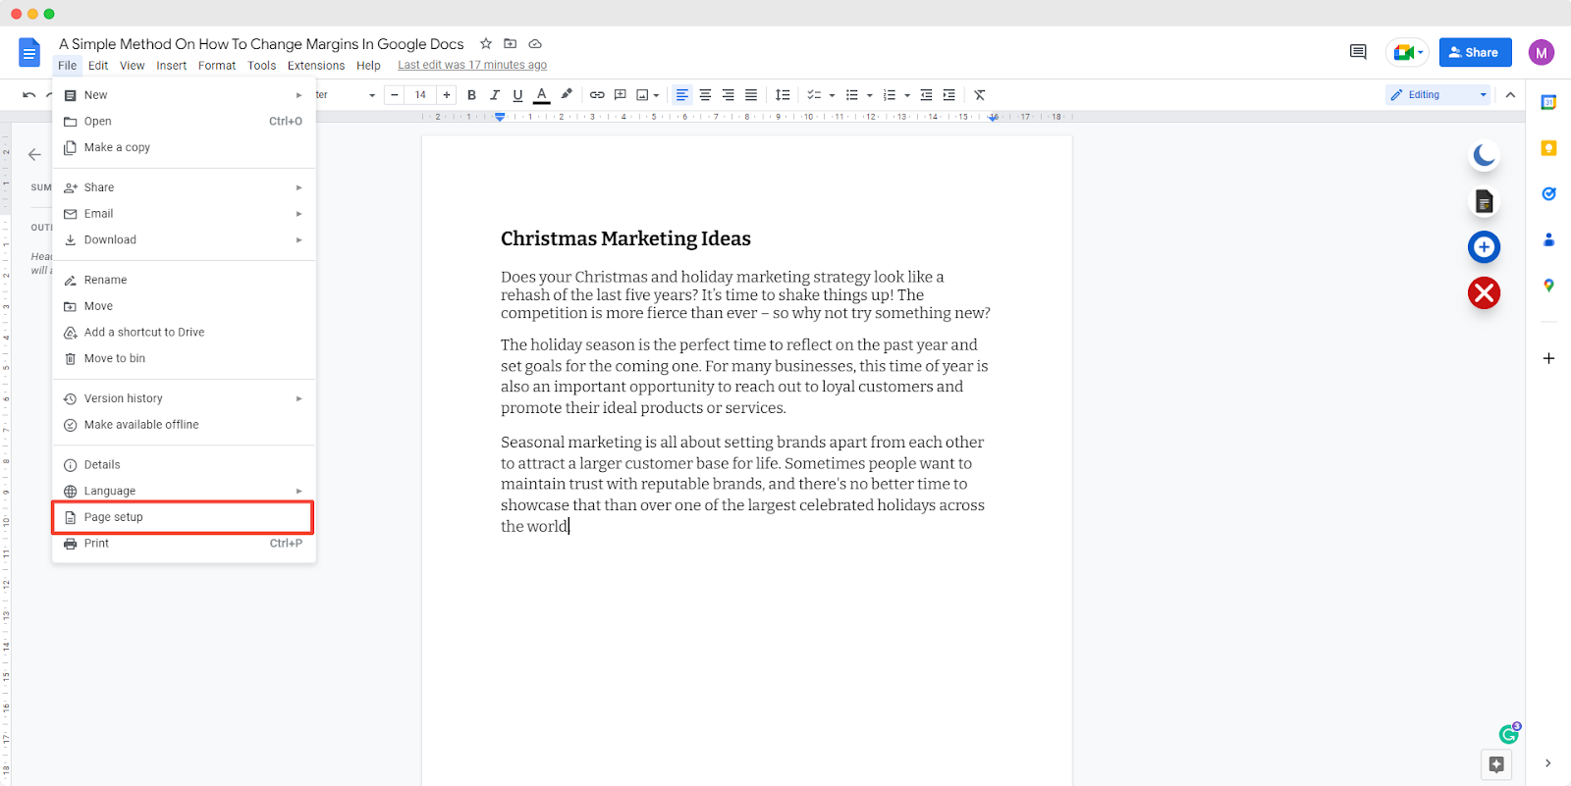Open the bulleted list style dropdown arrow
Image resolution: width=1571 pixels, height=786 pixels.
coord(870,95)
